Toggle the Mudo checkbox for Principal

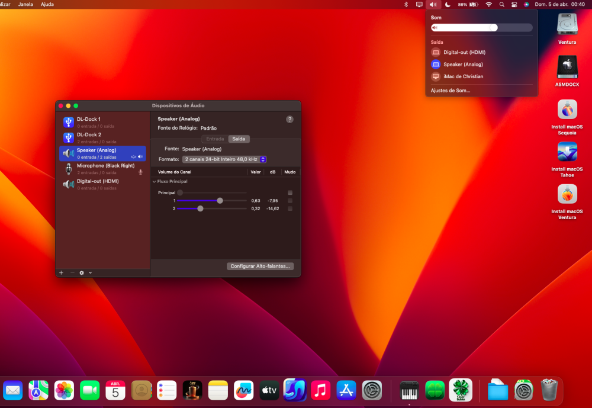(x=290, y=192)
